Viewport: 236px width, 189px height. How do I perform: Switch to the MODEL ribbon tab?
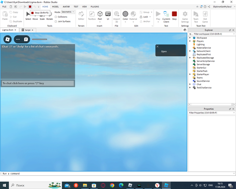[x=55, y=7]
